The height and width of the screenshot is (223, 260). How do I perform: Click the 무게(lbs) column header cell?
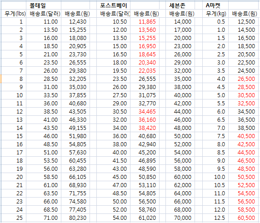tap(14, 14)
